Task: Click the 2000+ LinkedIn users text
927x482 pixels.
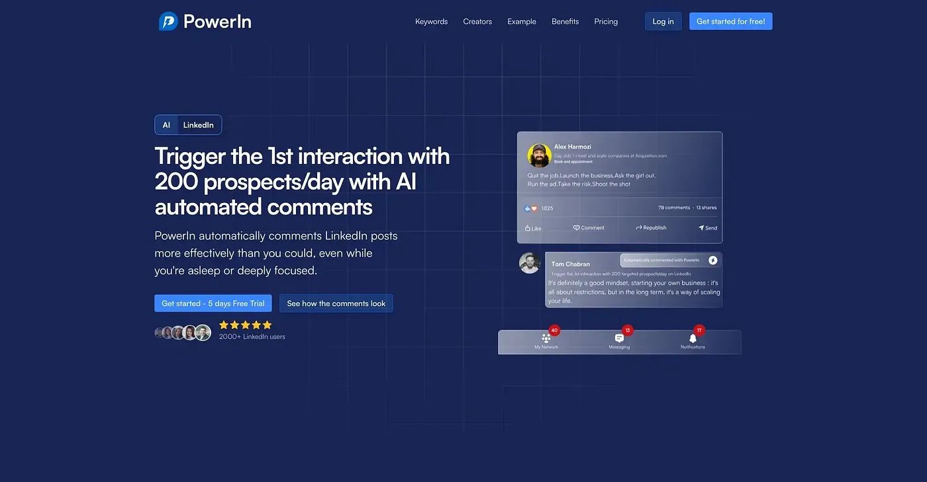Action: point(252,337)
